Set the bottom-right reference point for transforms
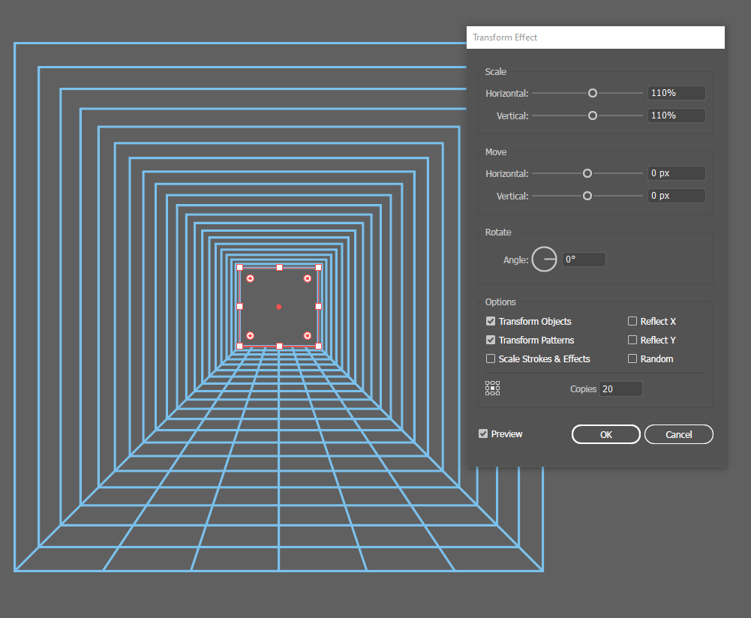Viewport: 751px width, 618px height. 498,393
